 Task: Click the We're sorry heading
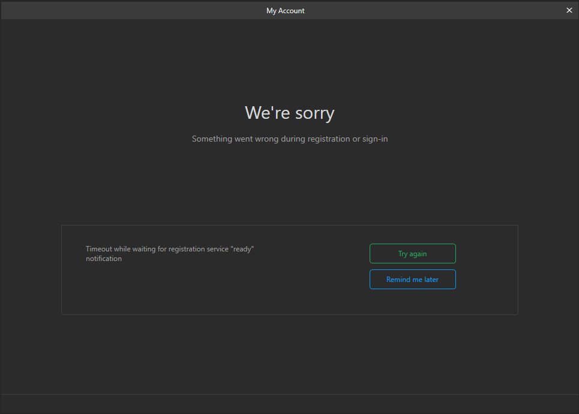tap(289, 112)
